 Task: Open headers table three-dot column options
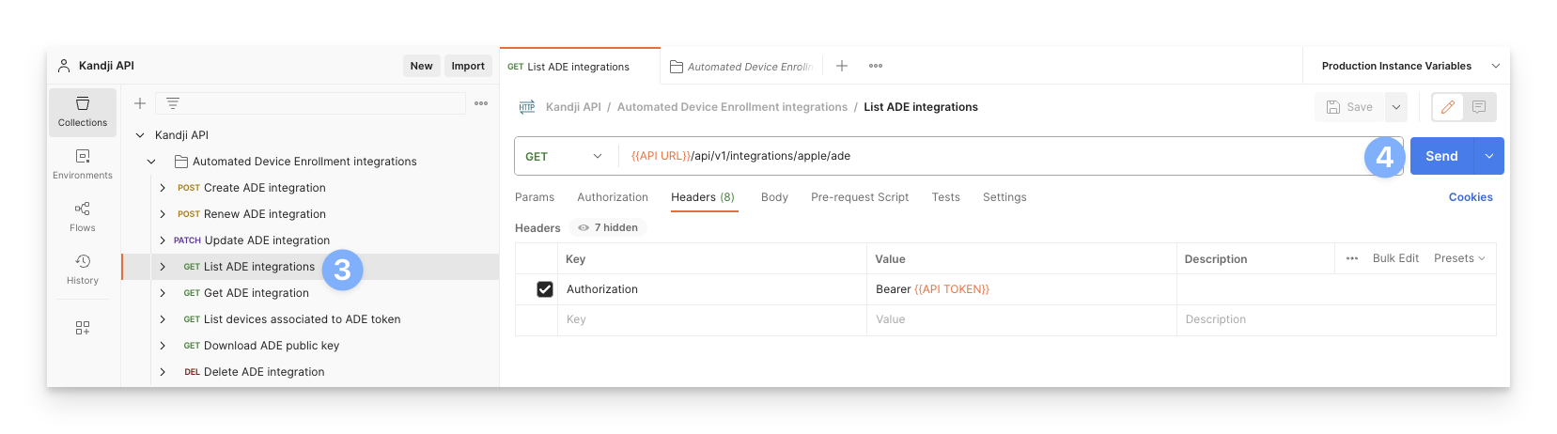coord(1352,258)
